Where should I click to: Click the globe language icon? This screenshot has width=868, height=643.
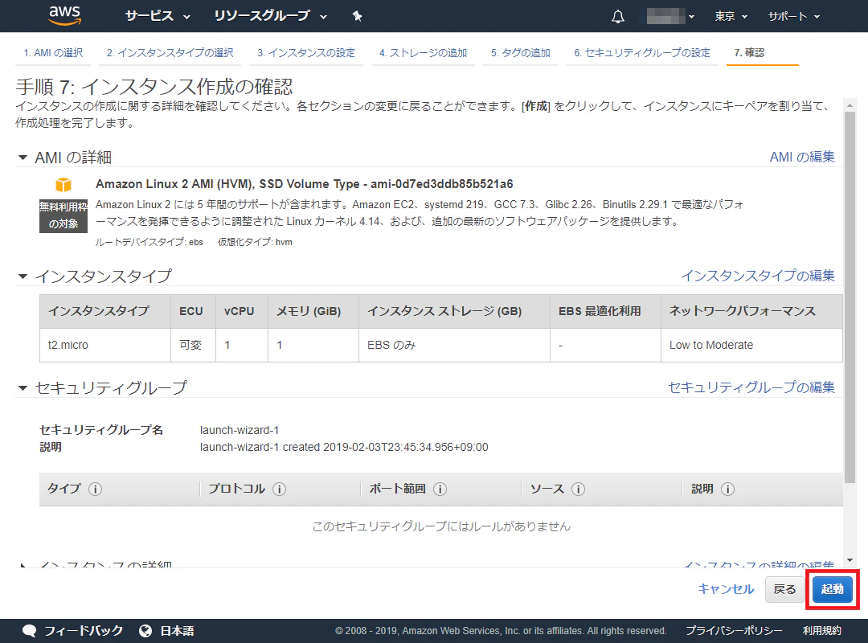145,631
